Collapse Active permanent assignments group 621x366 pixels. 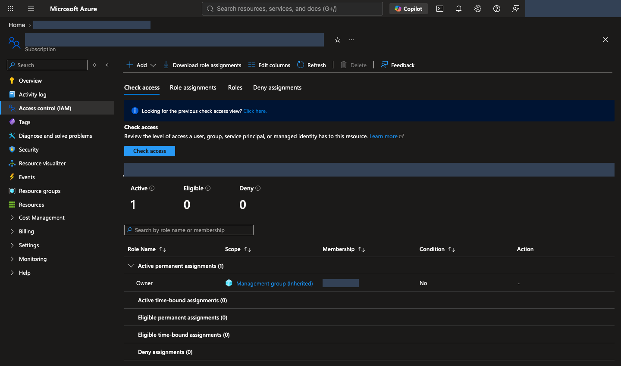click(x=131, y=266)
